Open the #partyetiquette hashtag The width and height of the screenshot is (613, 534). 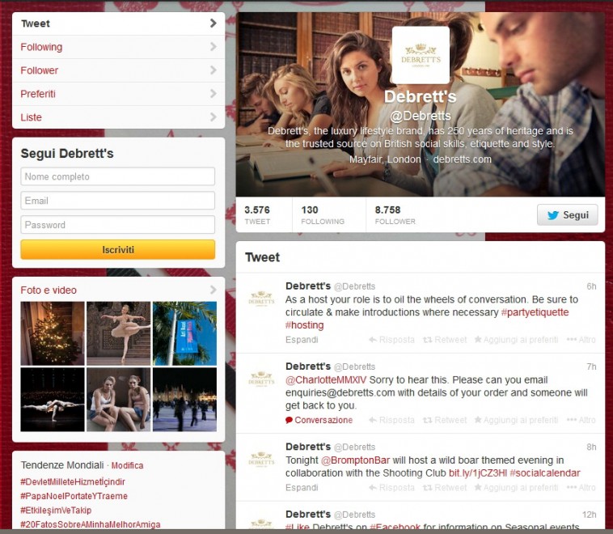coord(535,312)
